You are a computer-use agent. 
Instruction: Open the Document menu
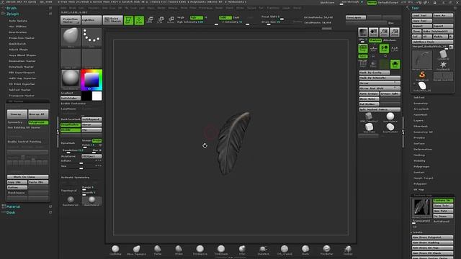[94, 8]
